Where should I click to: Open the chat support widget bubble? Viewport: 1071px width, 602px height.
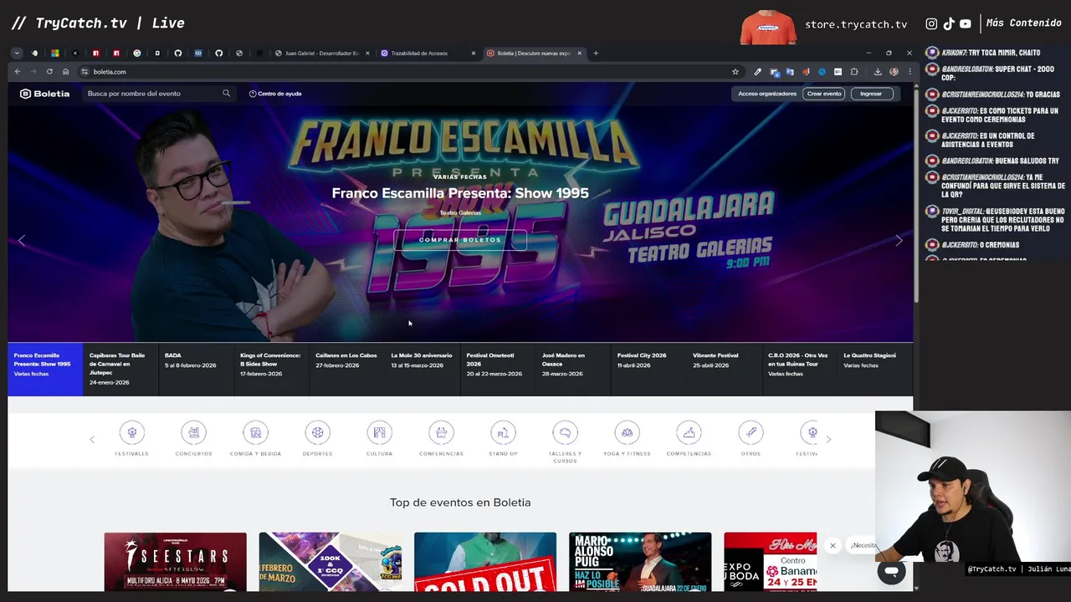(891, 571)
